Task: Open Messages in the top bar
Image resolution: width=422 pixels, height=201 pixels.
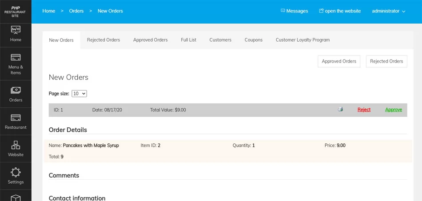Action: coord(294,11)
